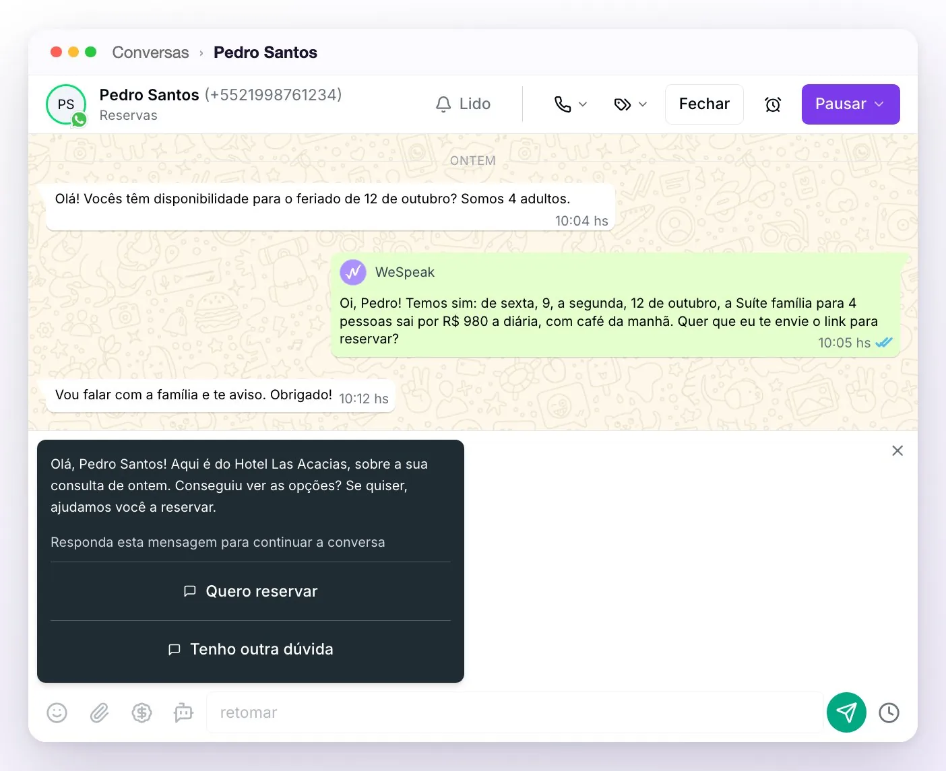Click the 10:05 hs timestamp
946x771 pixels.
pos(844,343)
